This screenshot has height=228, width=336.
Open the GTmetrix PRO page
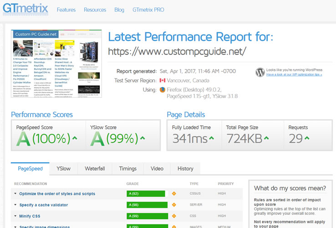[148, 10]
